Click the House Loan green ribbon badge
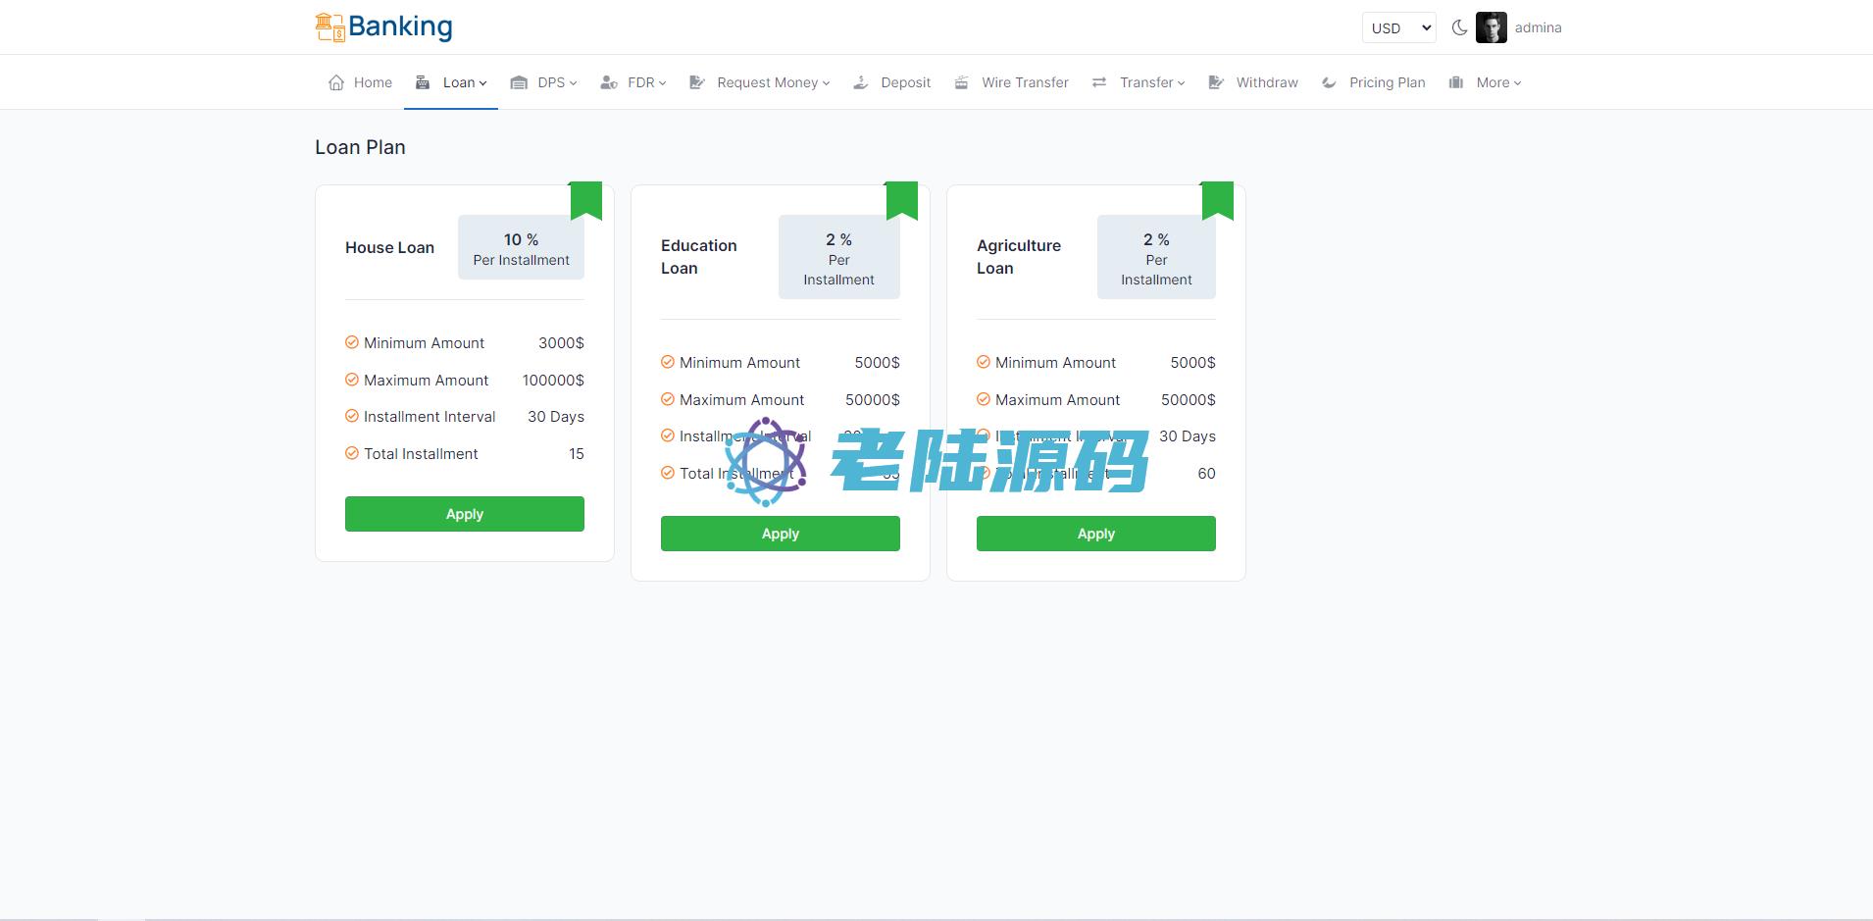 pos(585,199)
